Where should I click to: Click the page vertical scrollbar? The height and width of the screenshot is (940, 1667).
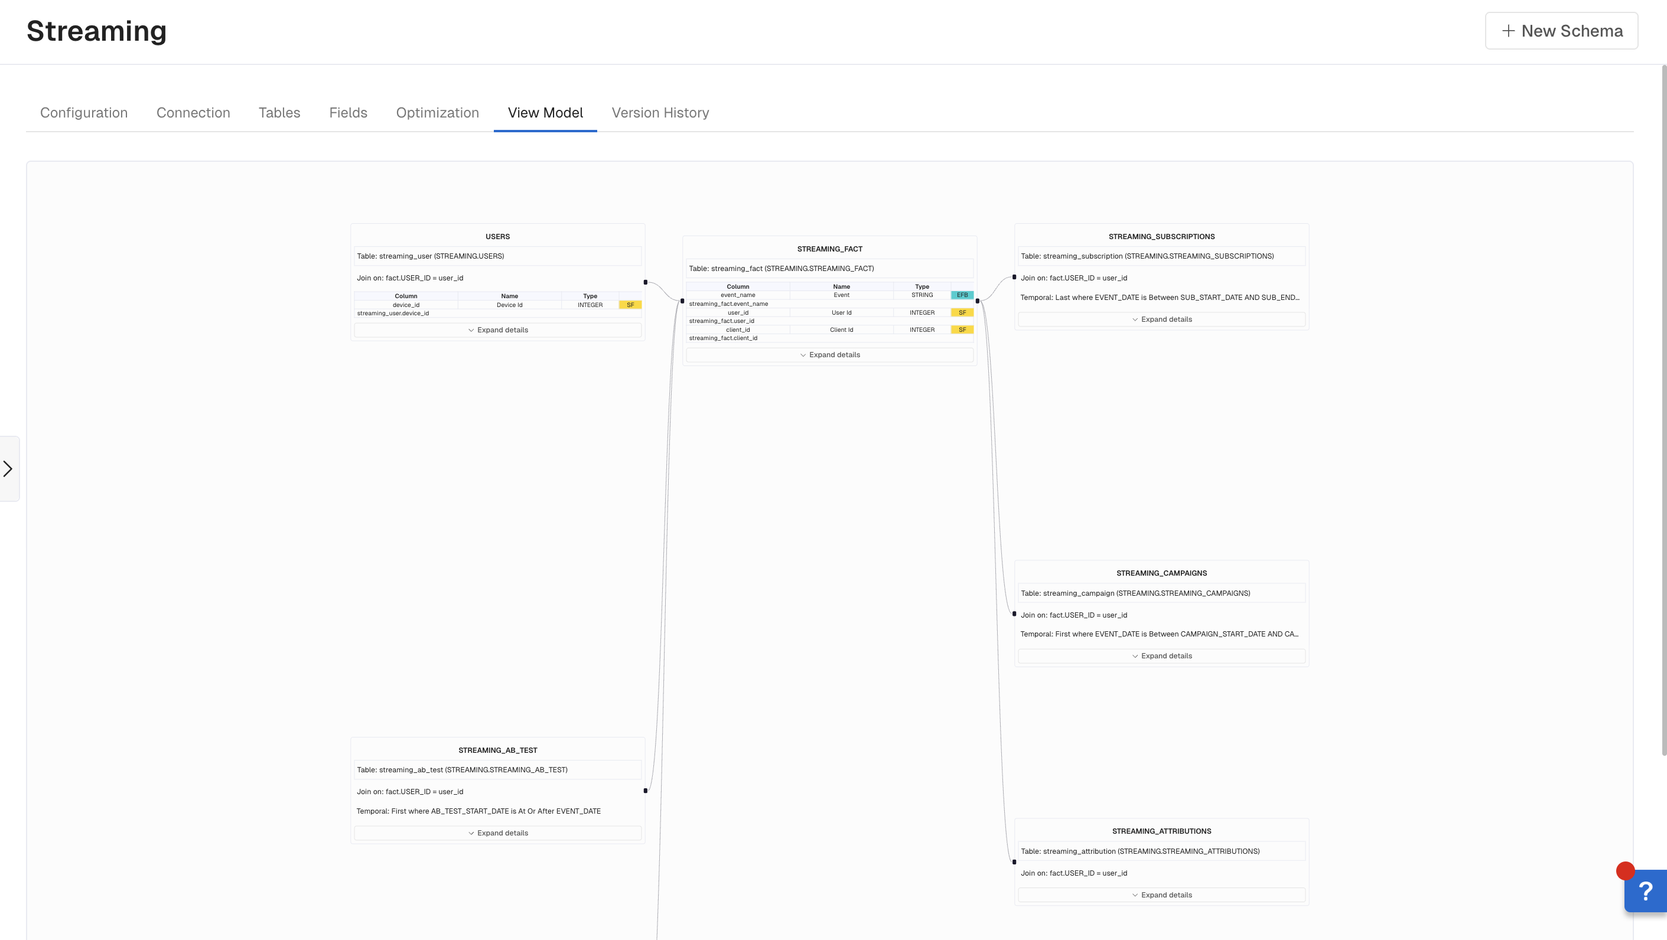tap(1663, 407)
